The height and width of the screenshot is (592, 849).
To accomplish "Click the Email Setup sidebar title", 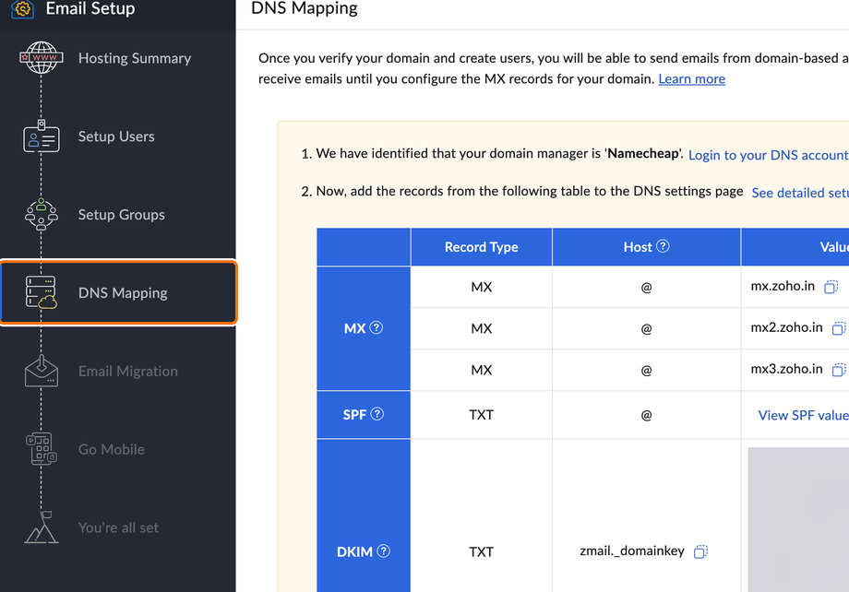I will click(90, 8).
